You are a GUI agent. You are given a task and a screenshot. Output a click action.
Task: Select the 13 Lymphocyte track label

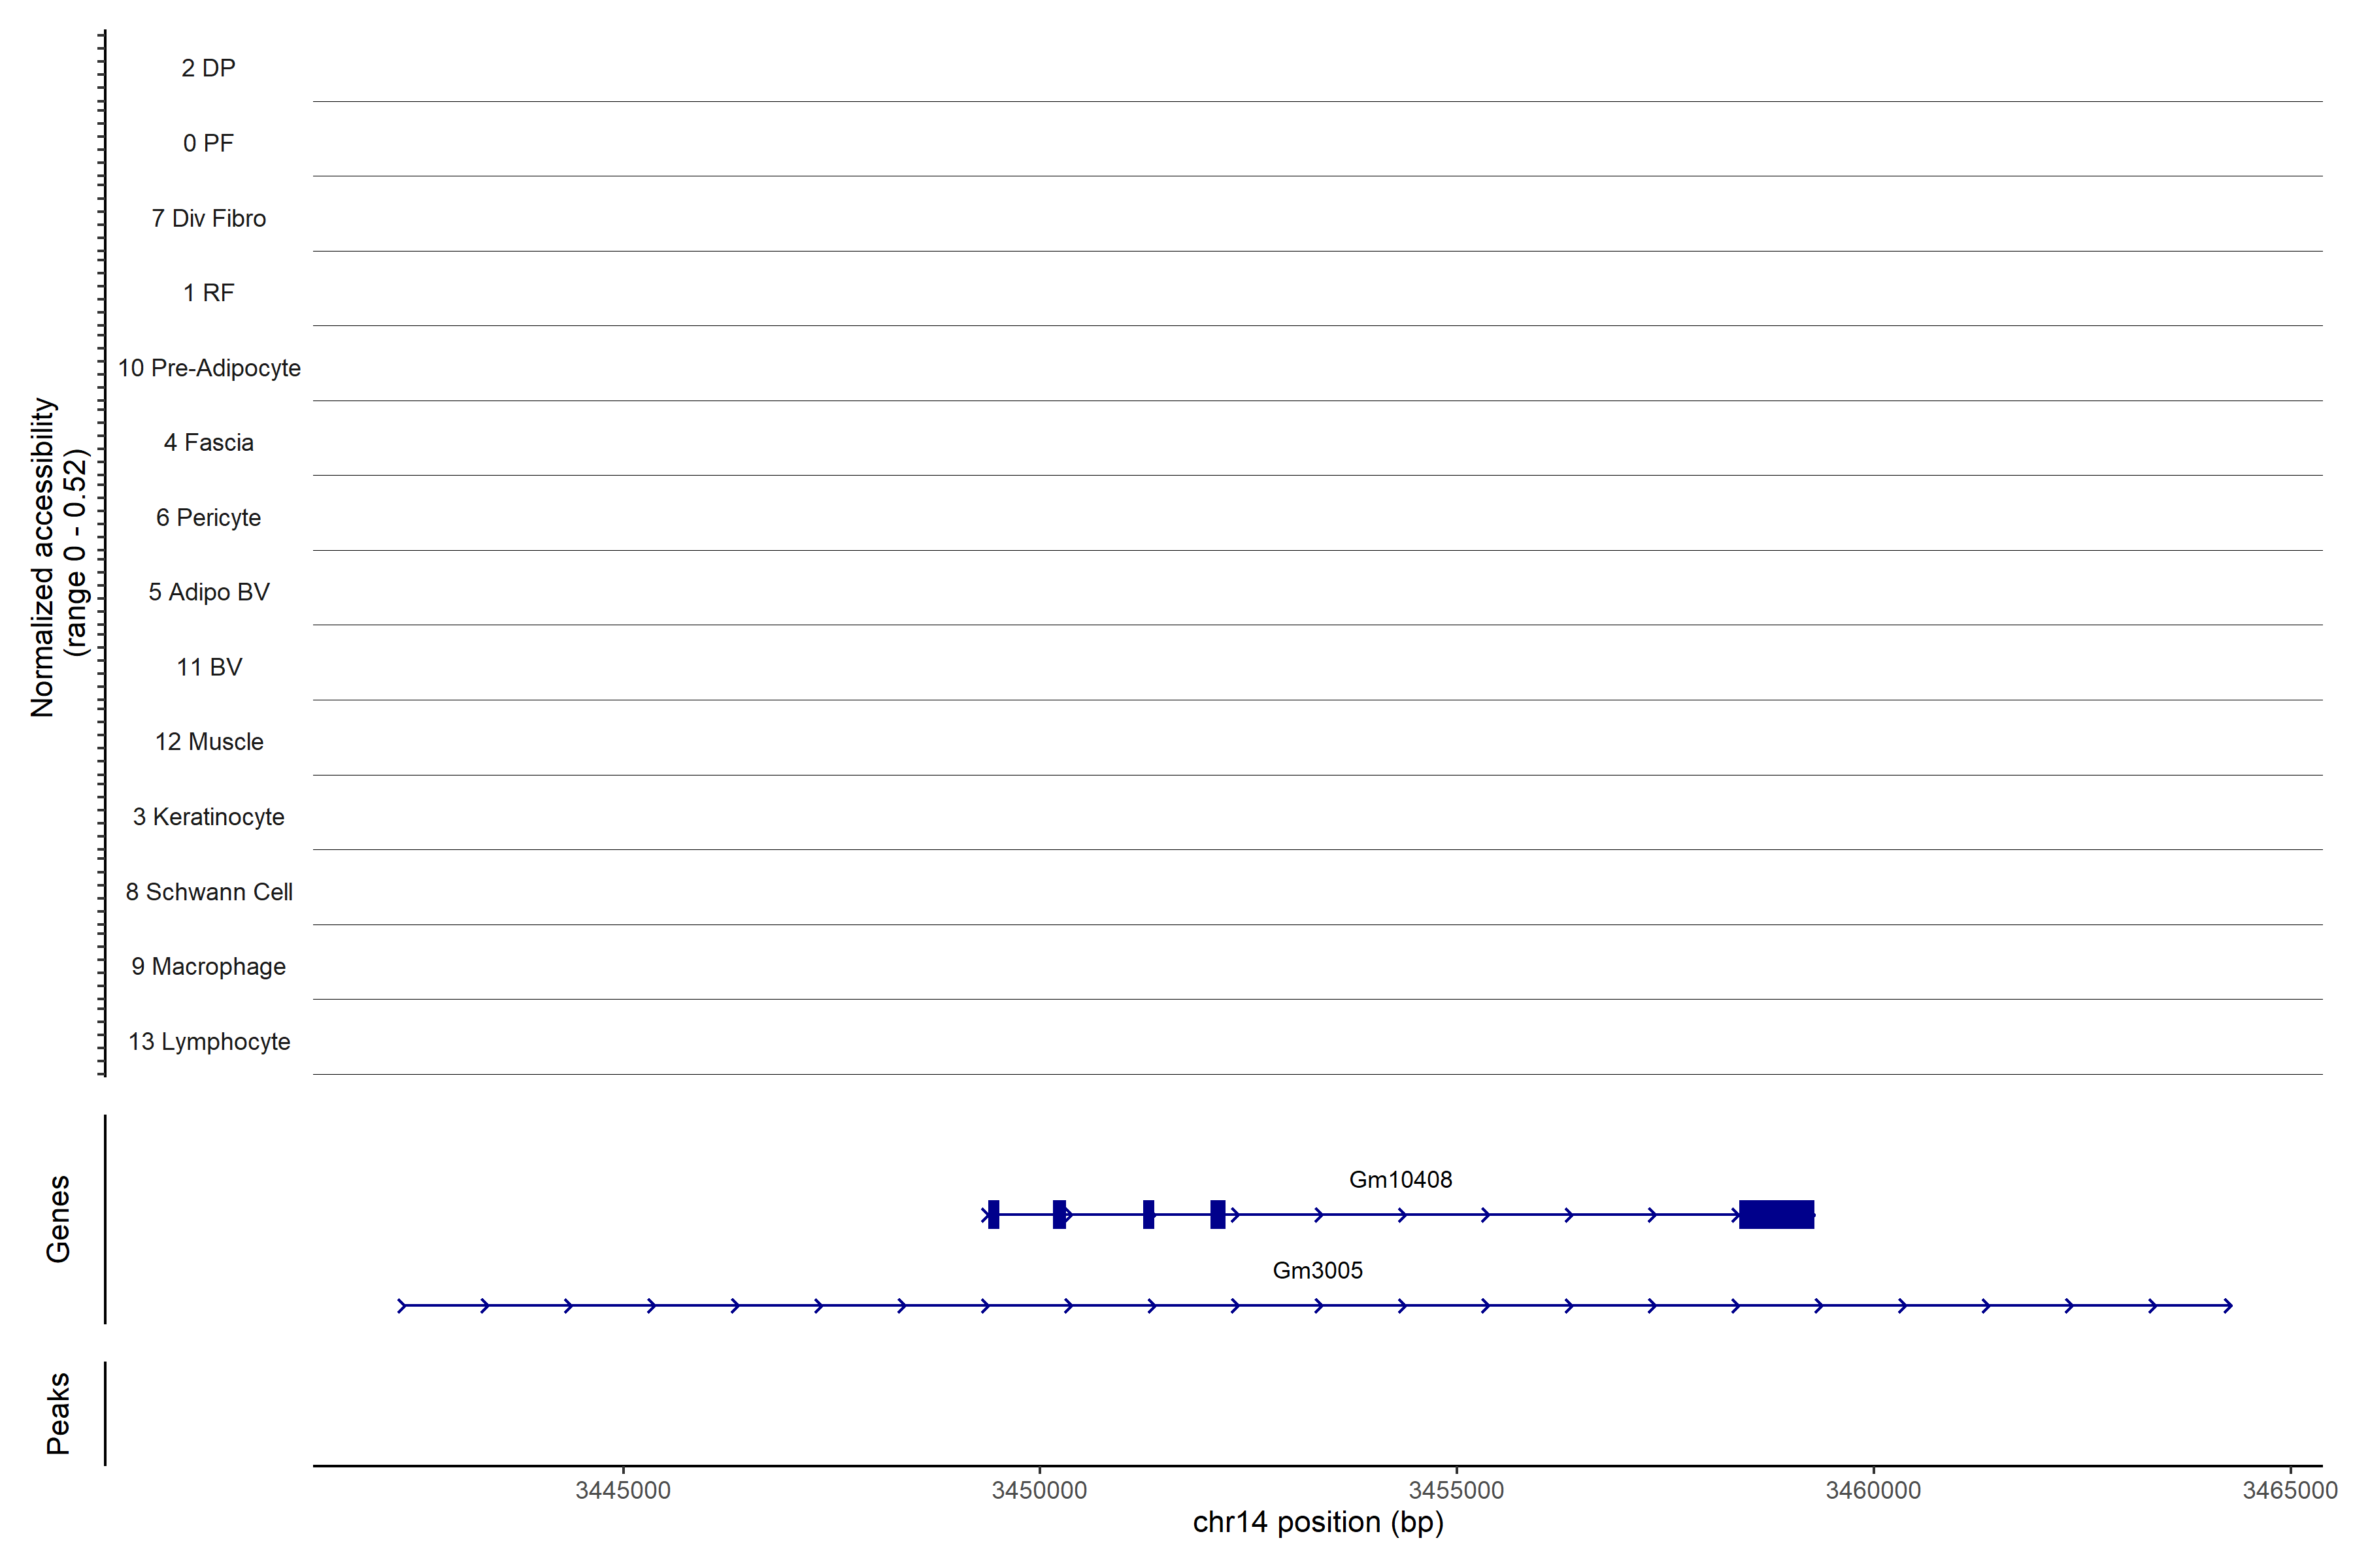[208, 1041]
